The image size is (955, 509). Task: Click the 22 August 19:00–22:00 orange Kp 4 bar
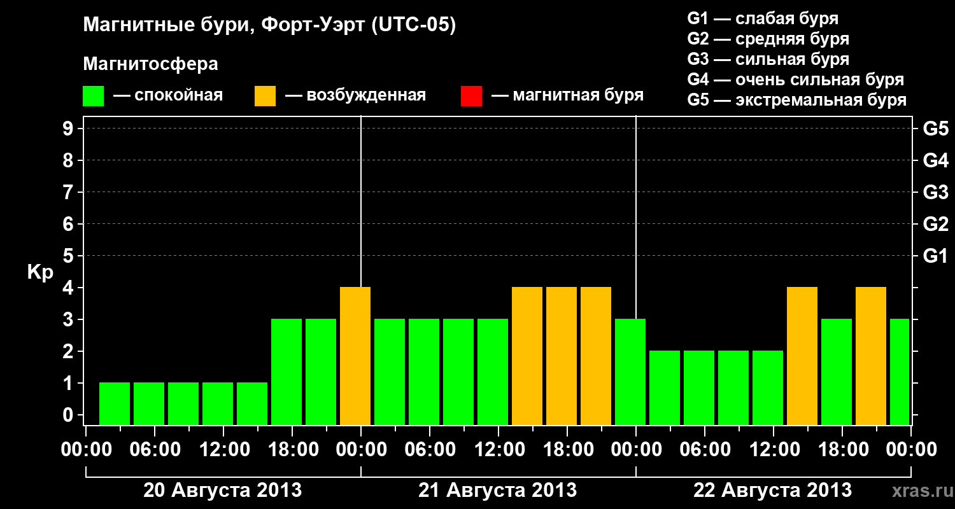(871, 356)
